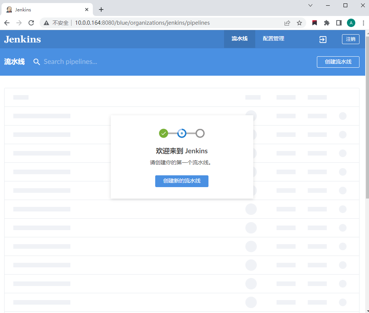
Task: Open Chrome three-dot menu
Action: [x=363, y=23]
